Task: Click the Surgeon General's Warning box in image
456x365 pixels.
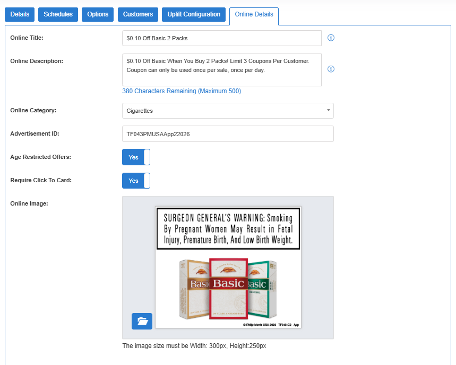Action: click(x=228, y=228)
